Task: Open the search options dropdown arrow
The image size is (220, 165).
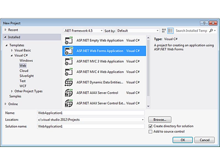Action: coord(215,31)
